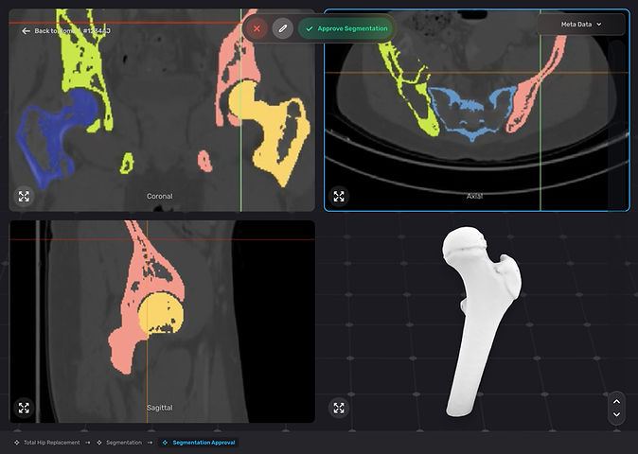Select the Segmentation breadcrumb step
638x454 pixels.
(x=123, y=442)
